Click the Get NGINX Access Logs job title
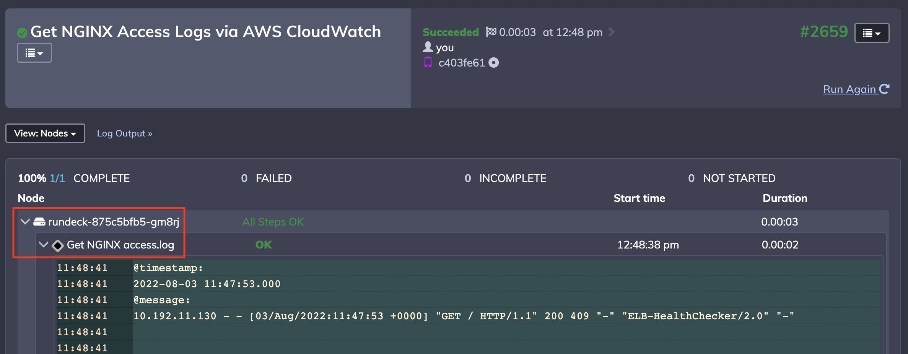The width and height of the screenshot is (908, 354). [x=206, y=32]
